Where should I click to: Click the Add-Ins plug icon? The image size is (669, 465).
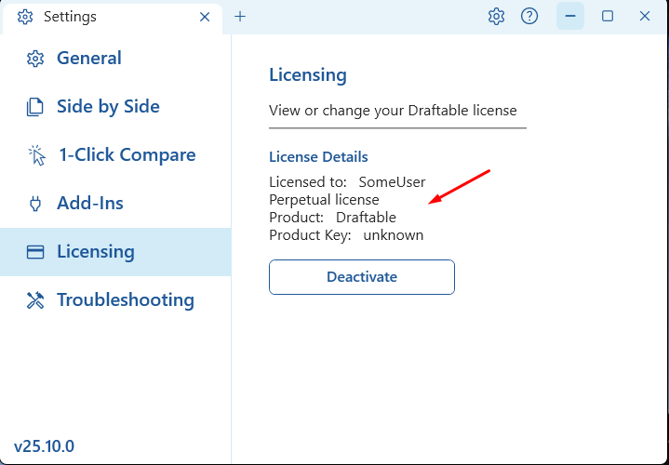click(35, 204)
